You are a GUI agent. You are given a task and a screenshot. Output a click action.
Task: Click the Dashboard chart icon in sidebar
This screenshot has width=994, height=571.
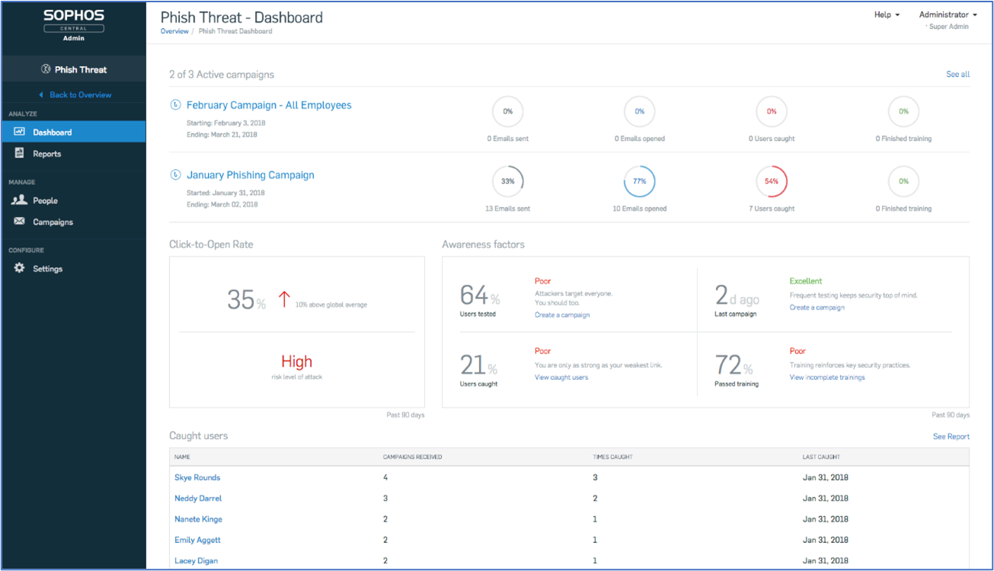click(20, 132)
